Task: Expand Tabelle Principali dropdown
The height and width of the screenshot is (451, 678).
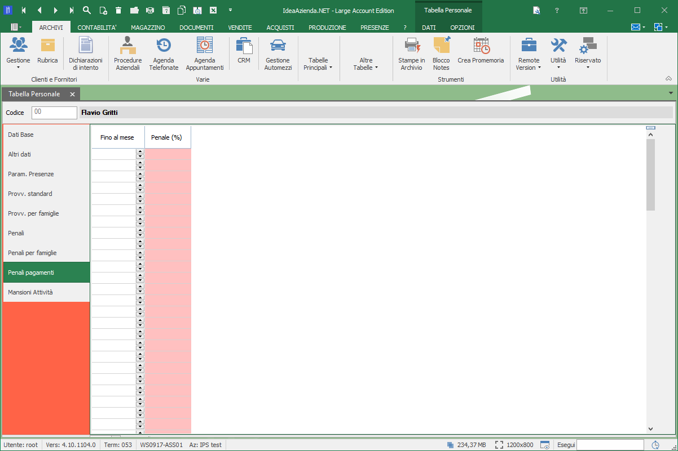Action: click(318, 64)
